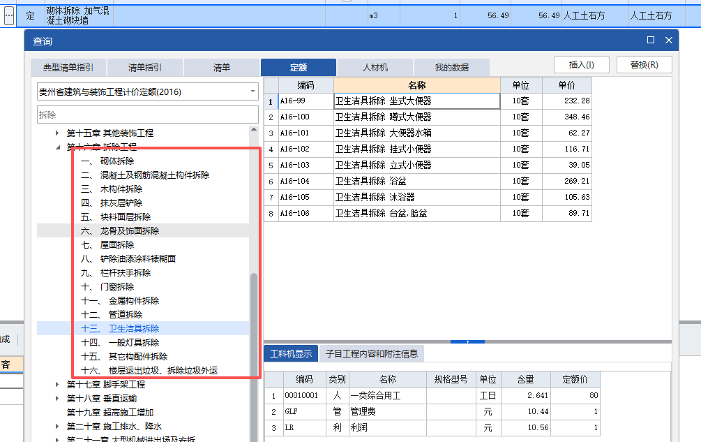Screen dimensions: 701x442
Task: Select 八、铲除油漆涂料裱糊面 tree item
Action: pyautogui.click(x=128, y=258)
